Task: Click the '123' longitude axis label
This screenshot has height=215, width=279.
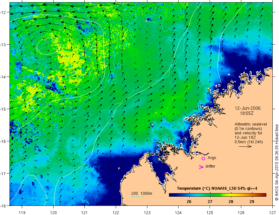Action: [x=147, y=212]
